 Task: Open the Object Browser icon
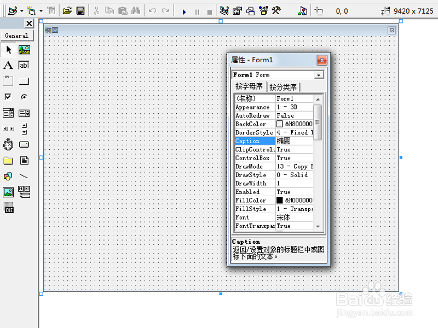263,11
